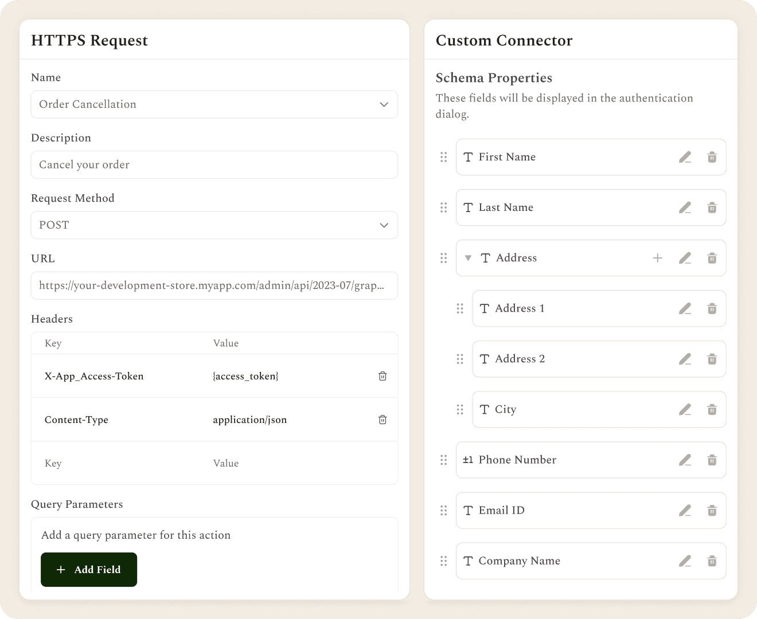757x619 pixels.
Task: Add a sub-field to Address
Action: 658,258
